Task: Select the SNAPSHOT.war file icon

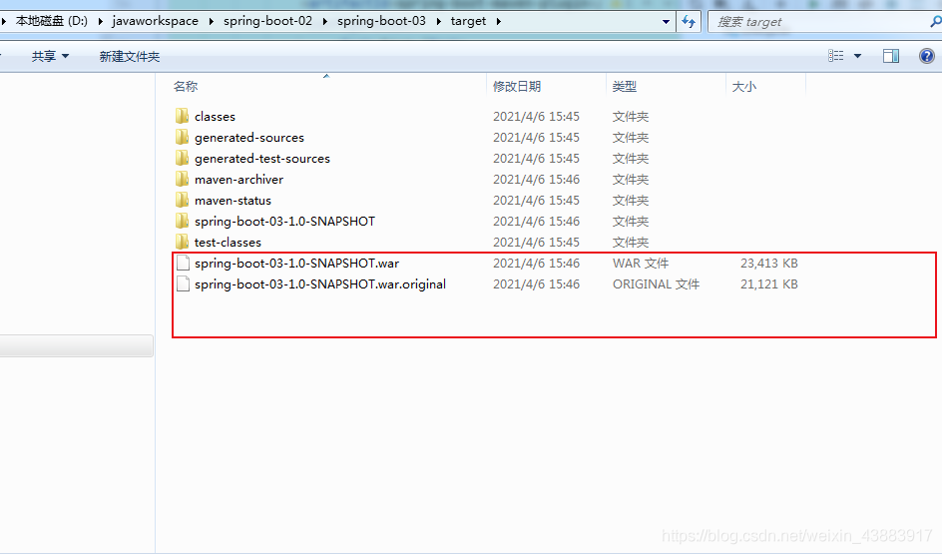Action: coord(184,264)
